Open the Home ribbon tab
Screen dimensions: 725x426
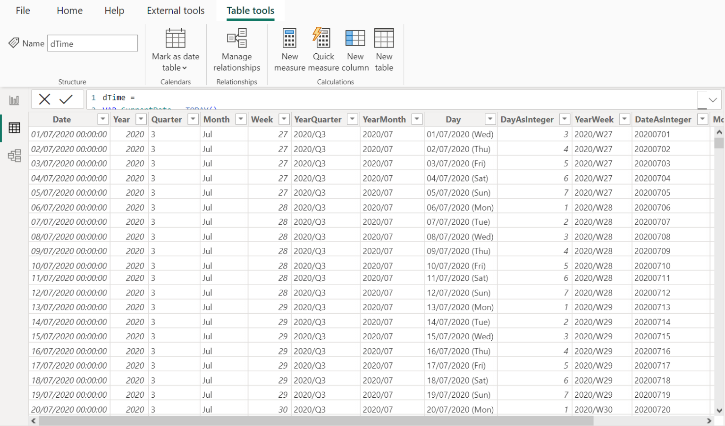pos(69,10)
